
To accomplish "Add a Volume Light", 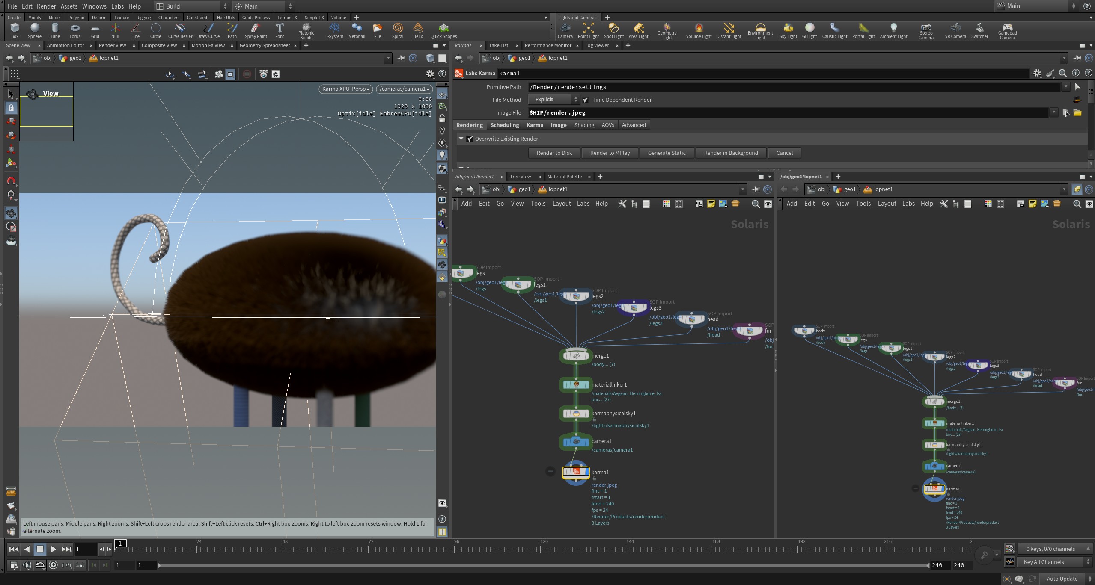I will click(699, 30).
